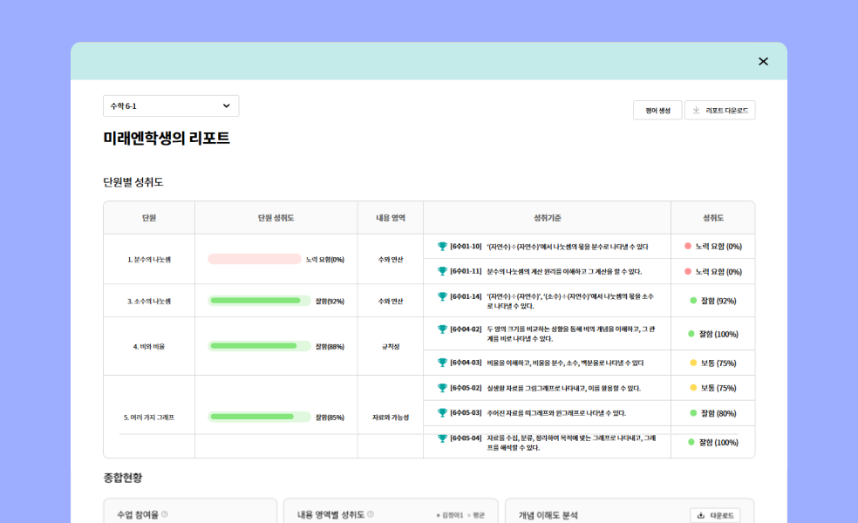
Task: Select the trophy icon for 6수01-14
Action: (x=442, y=296)
